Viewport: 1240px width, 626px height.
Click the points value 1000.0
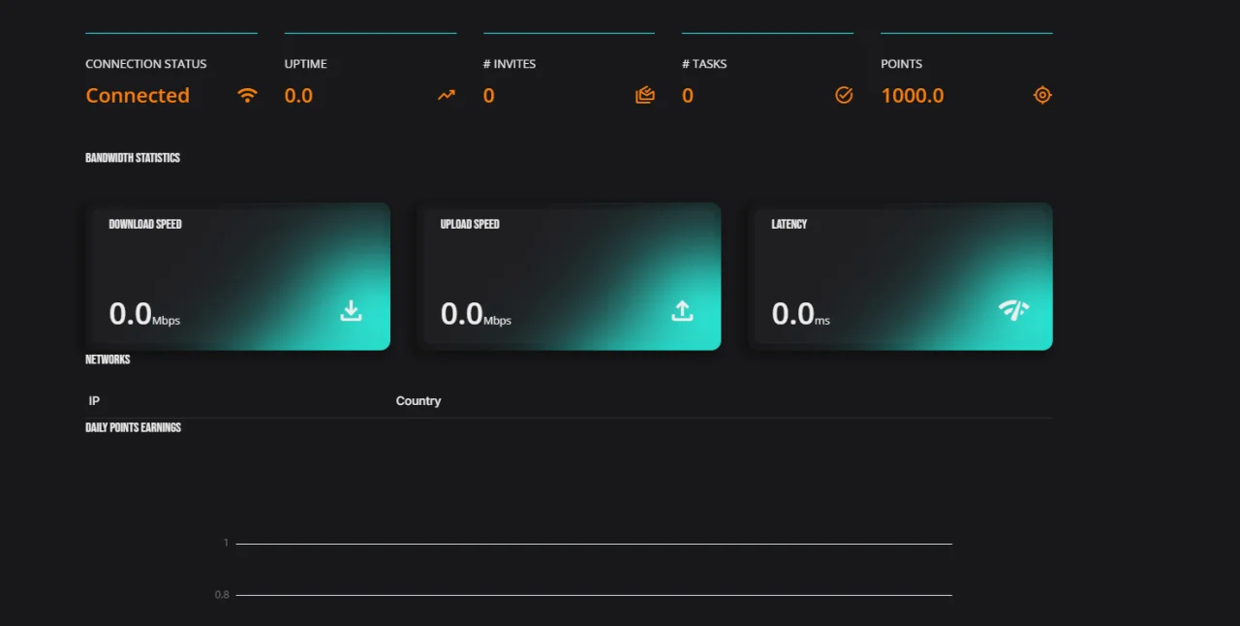pos(913,95)
